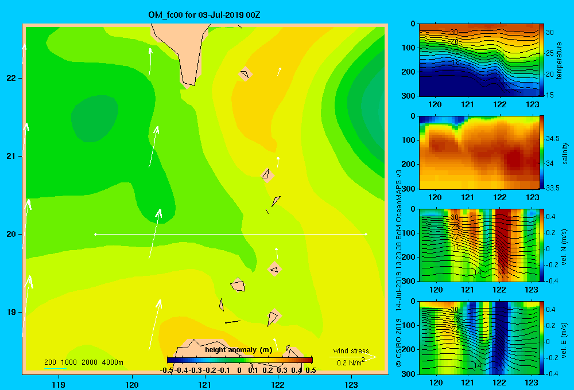Viewport: 574px width, 390px height.
Task: Click the '1000' bathymetry contour legend entry
Action: pyautogui.click(x=69, y=362)
